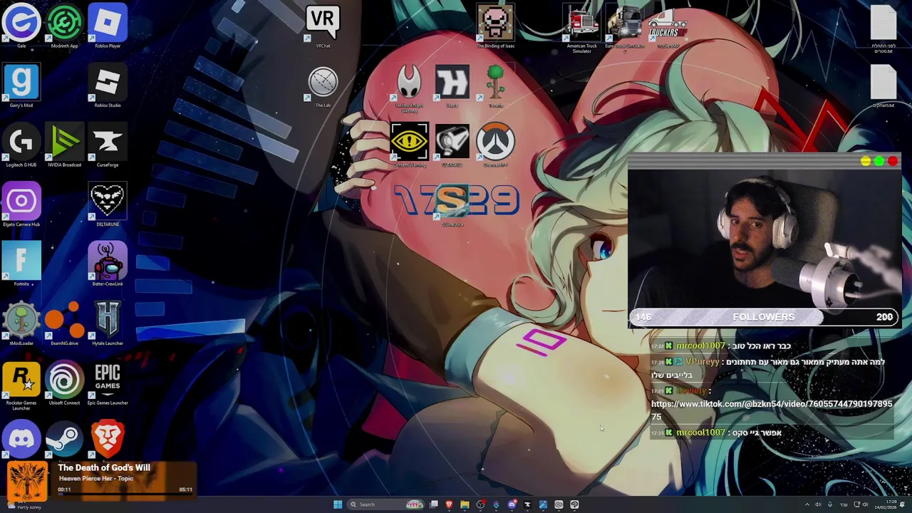Open the Content Warning shortcut
Image resolution: width=912 pixels, height=513 pixels.
[x=409, y=145]
